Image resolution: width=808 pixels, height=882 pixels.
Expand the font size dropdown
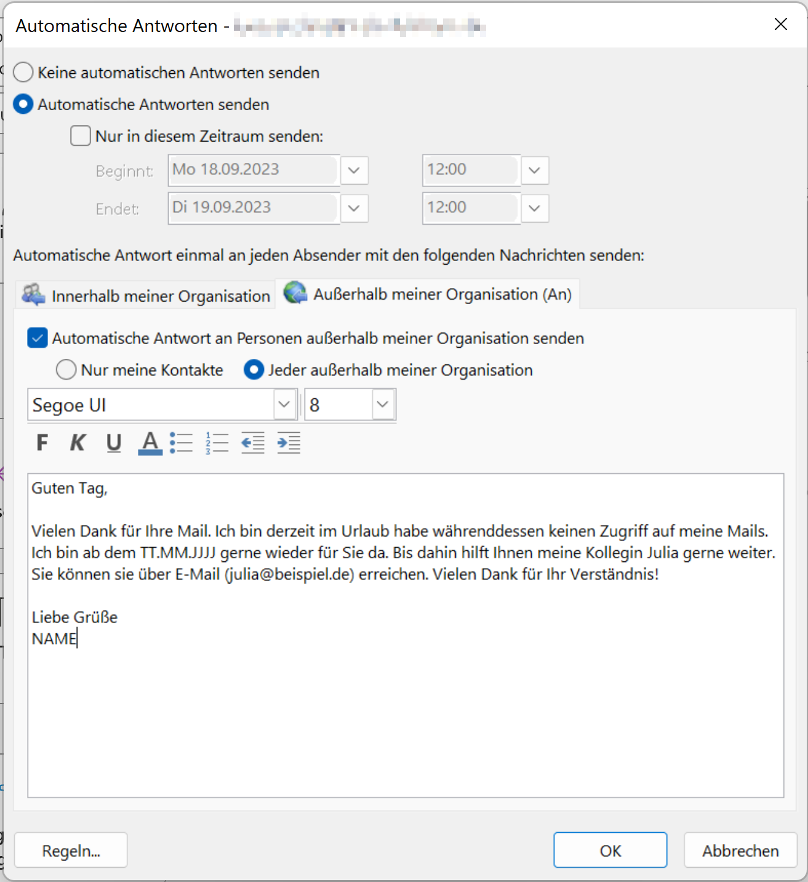[x=383, y=404]
